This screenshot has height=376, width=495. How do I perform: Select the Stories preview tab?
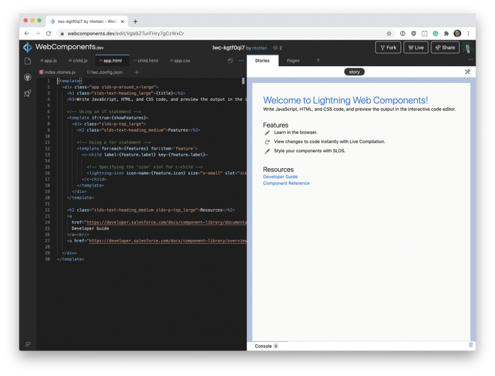262,61
